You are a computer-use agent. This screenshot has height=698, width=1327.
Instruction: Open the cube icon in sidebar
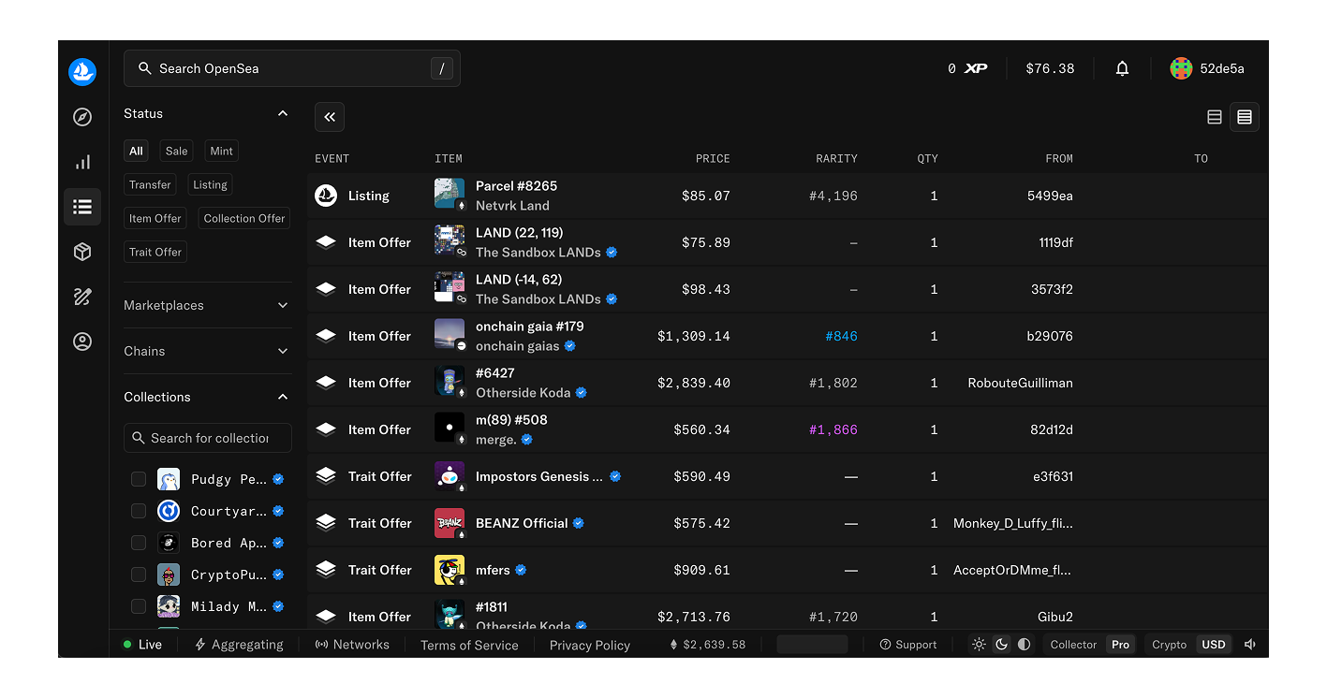point(82,252)
